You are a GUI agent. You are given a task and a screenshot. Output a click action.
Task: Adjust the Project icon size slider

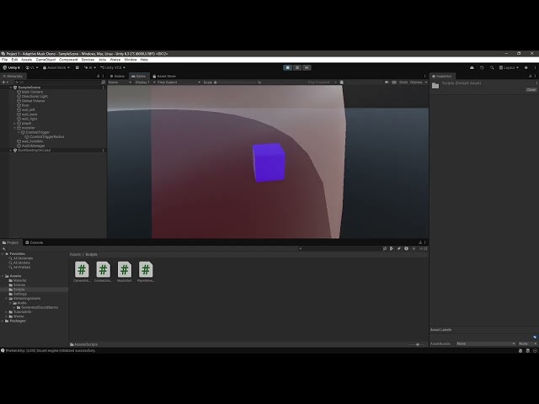pos(417,344)
